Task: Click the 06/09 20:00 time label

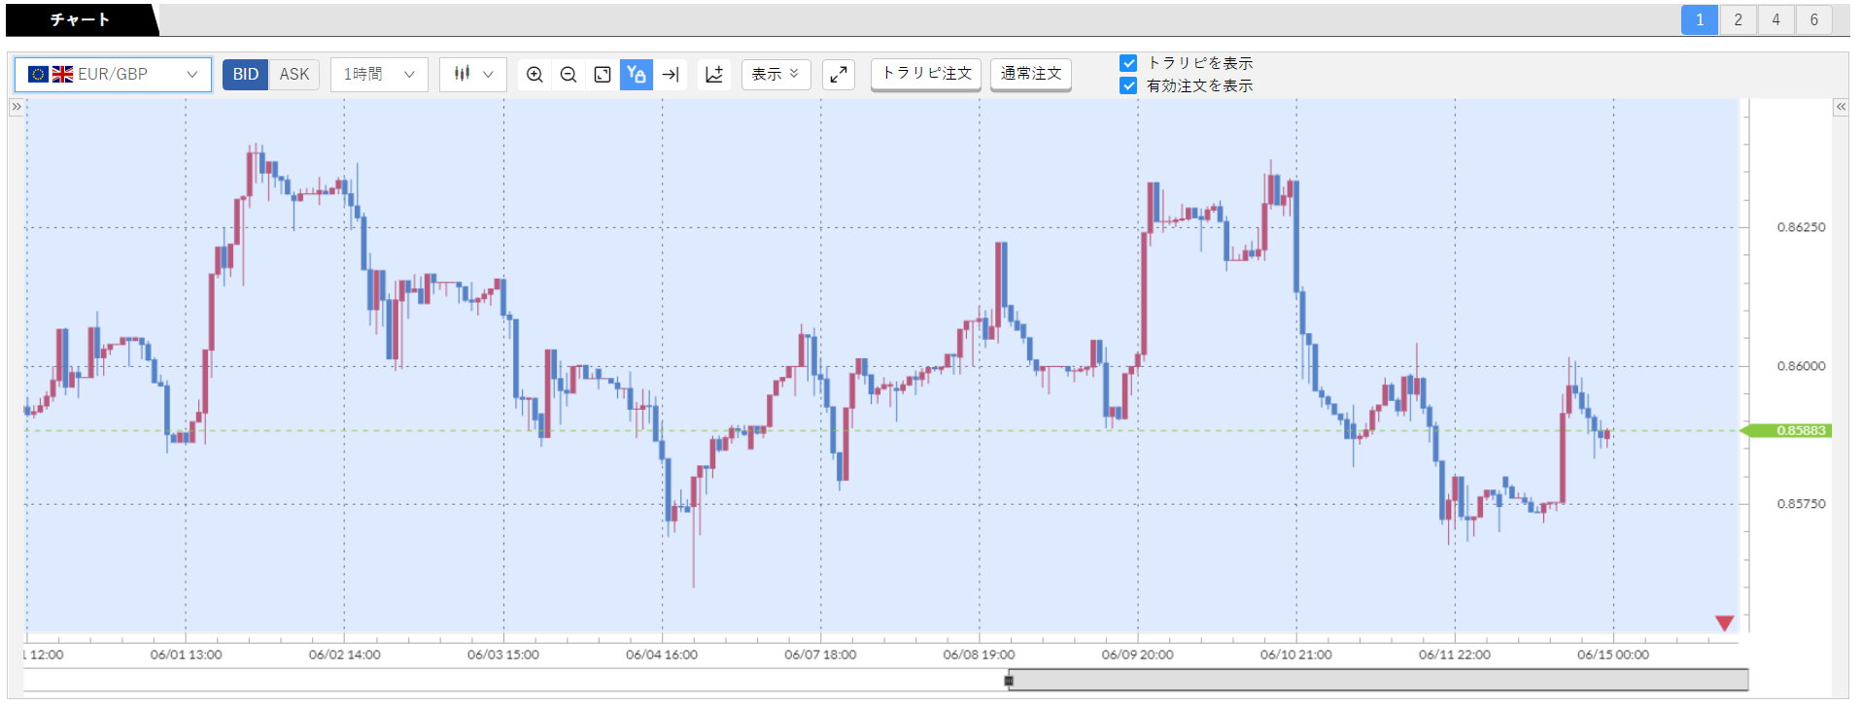Action: click(1137, 655)
